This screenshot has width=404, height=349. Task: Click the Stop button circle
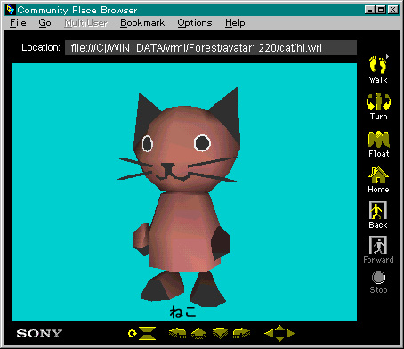coord(378,278)
